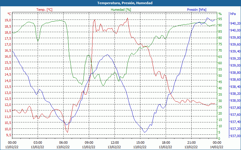Pick the 940,00 pressure axis label
Viewport: 241px width, 150px height.
click(235, 30)
